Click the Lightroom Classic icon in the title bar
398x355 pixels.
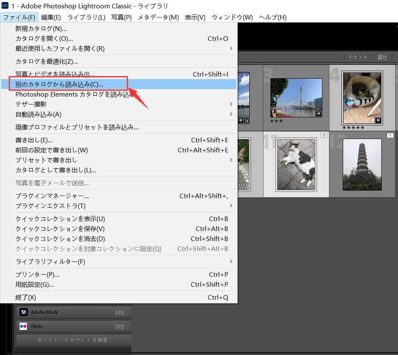tap(5, 6)
